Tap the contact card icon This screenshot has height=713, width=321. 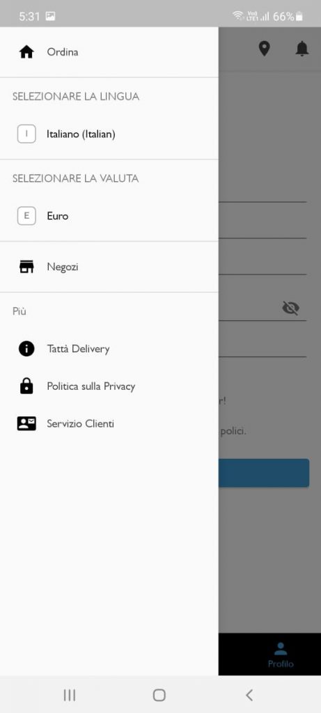(x=26, y=423)
